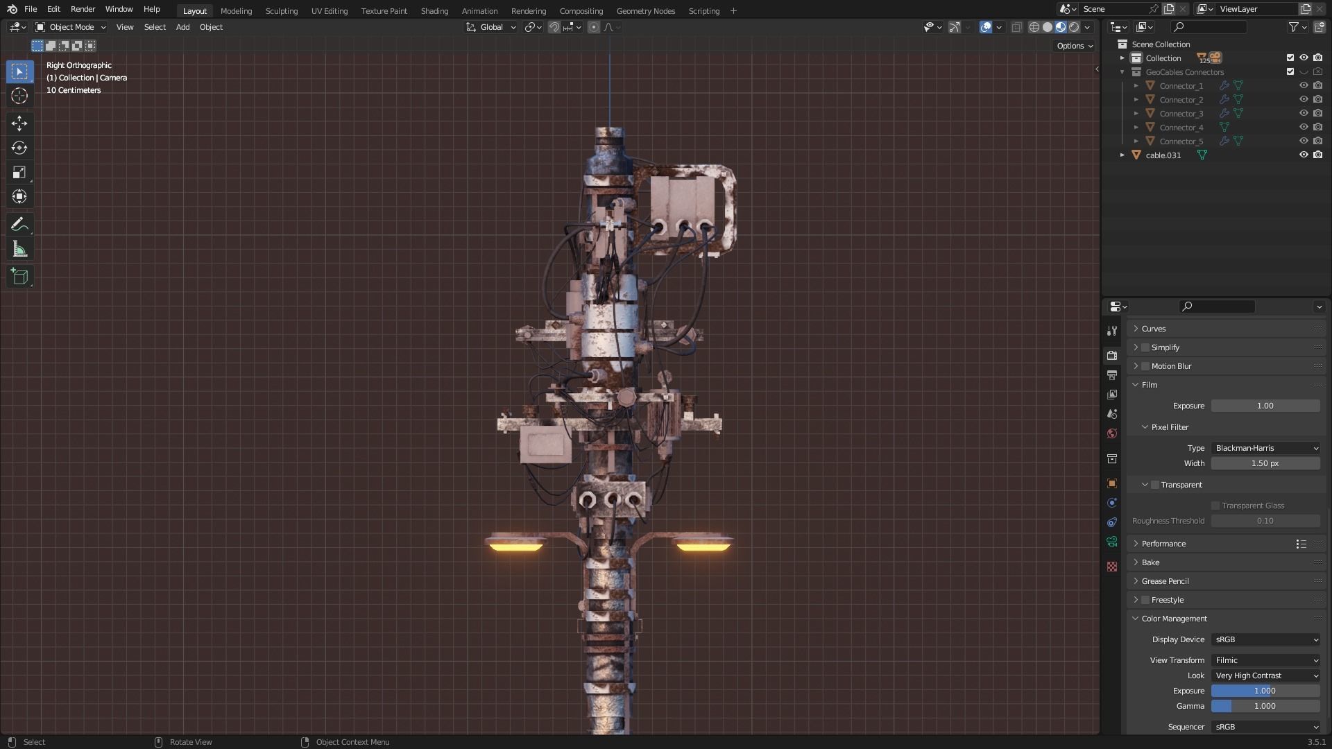Select the Measure tool
The width and height of the screenshot is (1332, 749).
19,250
